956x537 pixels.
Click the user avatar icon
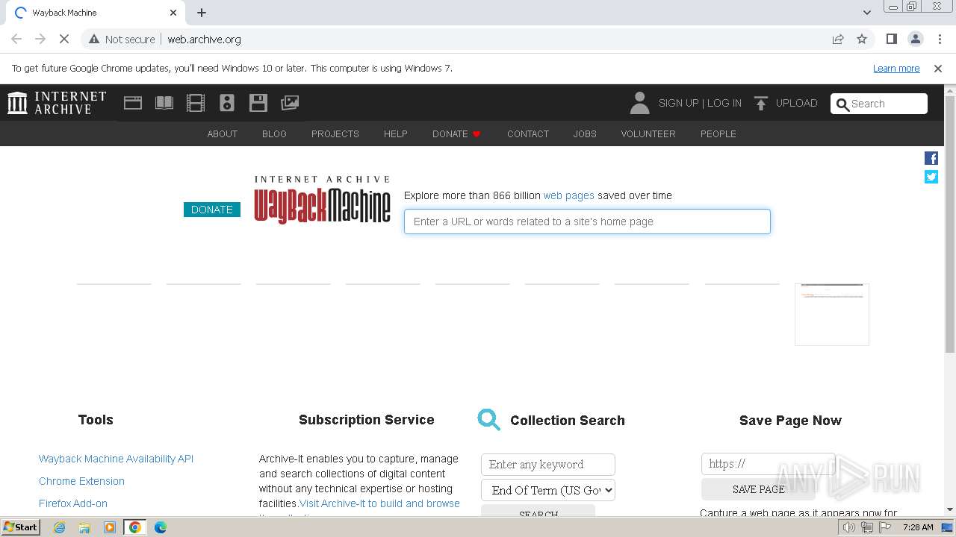click(x=639, y=103)
